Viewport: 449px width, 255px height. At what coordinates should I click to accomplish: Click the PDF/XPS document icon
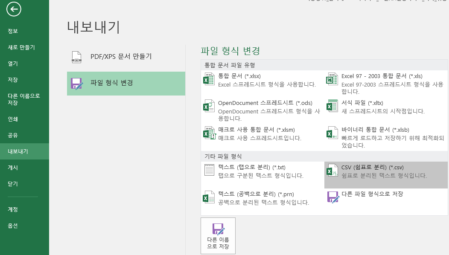76,57
